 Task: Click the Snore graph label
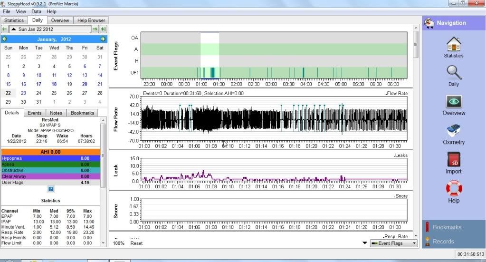115,211
